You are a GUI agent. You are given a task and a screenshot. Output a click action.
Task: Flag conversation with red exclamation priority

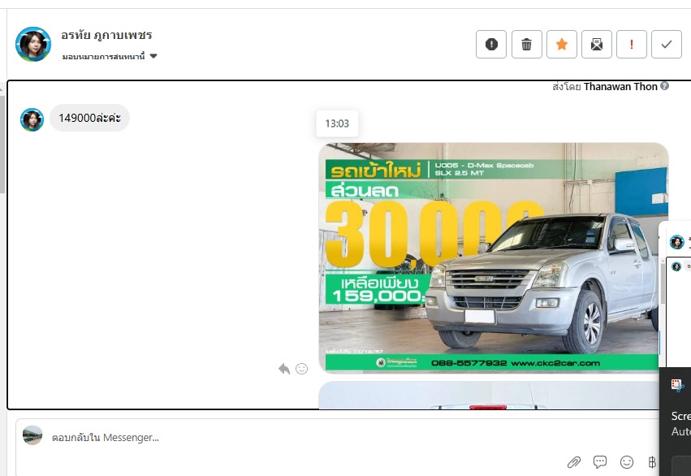632,44
